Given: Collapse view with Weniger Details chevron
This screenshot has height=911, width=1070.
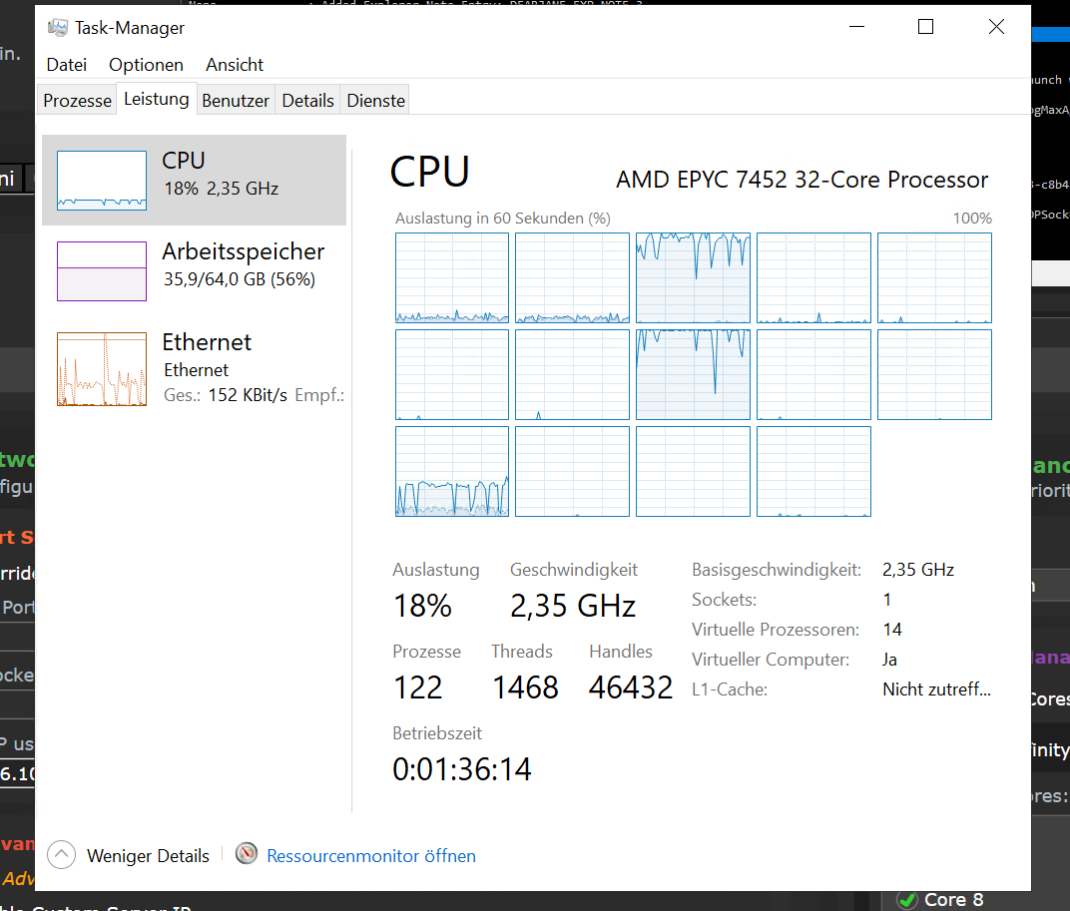Looking at the screenshot, I should click(x=62, y=855).
